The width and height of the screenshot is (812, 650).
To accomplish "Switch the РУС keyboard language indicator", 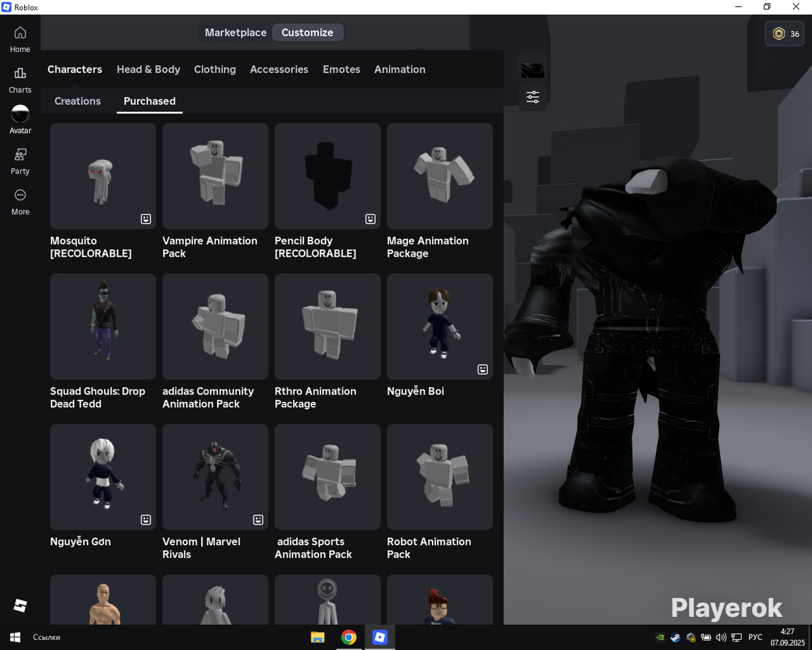I will (755, 638).
